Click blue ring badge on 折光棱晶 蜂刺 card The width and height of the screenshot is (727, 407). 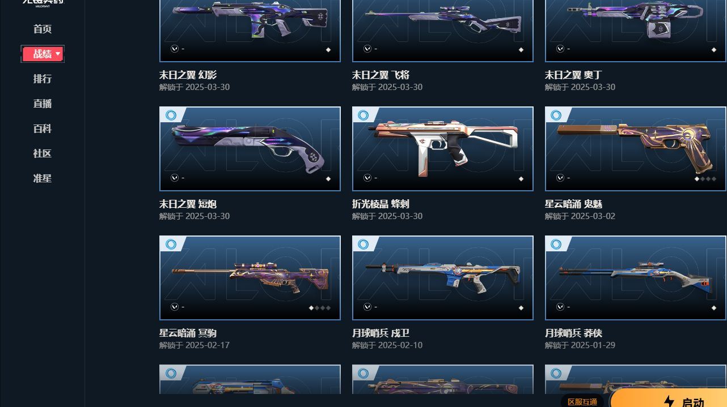click(x=363, y=115)
